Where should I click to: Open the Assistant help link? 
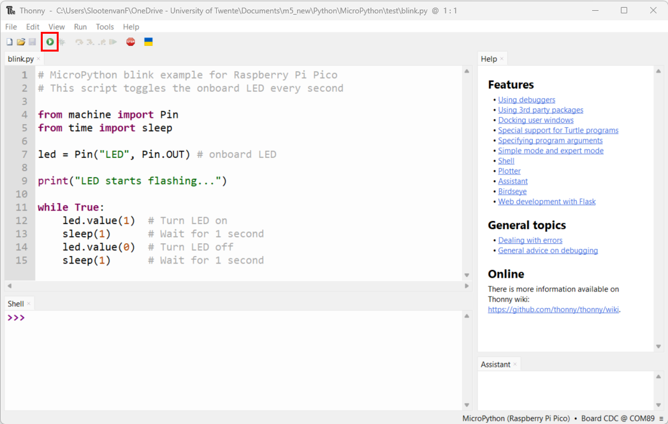point(513,181)
